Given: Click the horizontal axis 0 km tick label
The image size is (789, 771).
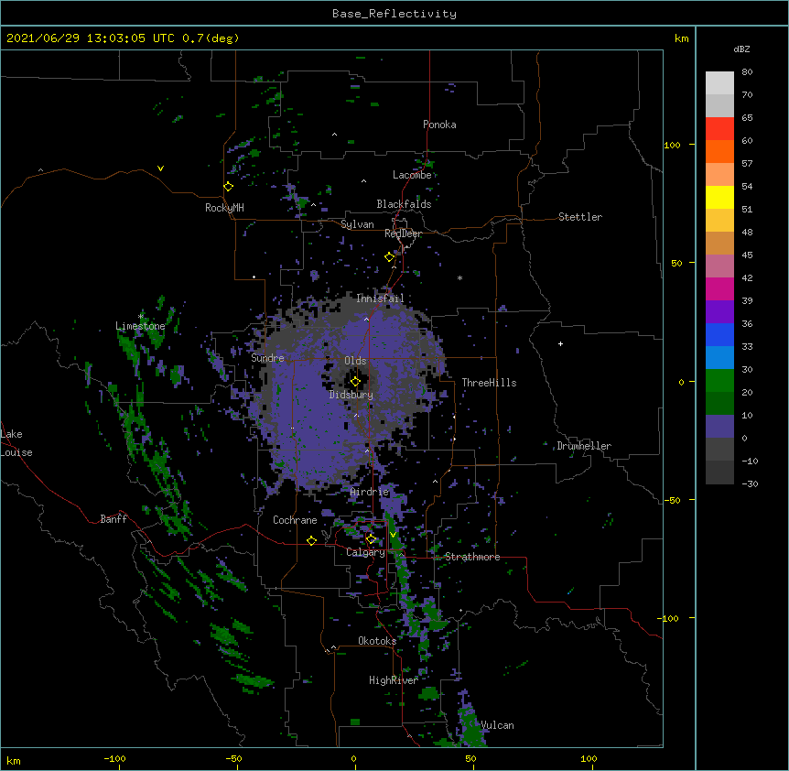Looking at the screenshot, I should pos(353,758).
